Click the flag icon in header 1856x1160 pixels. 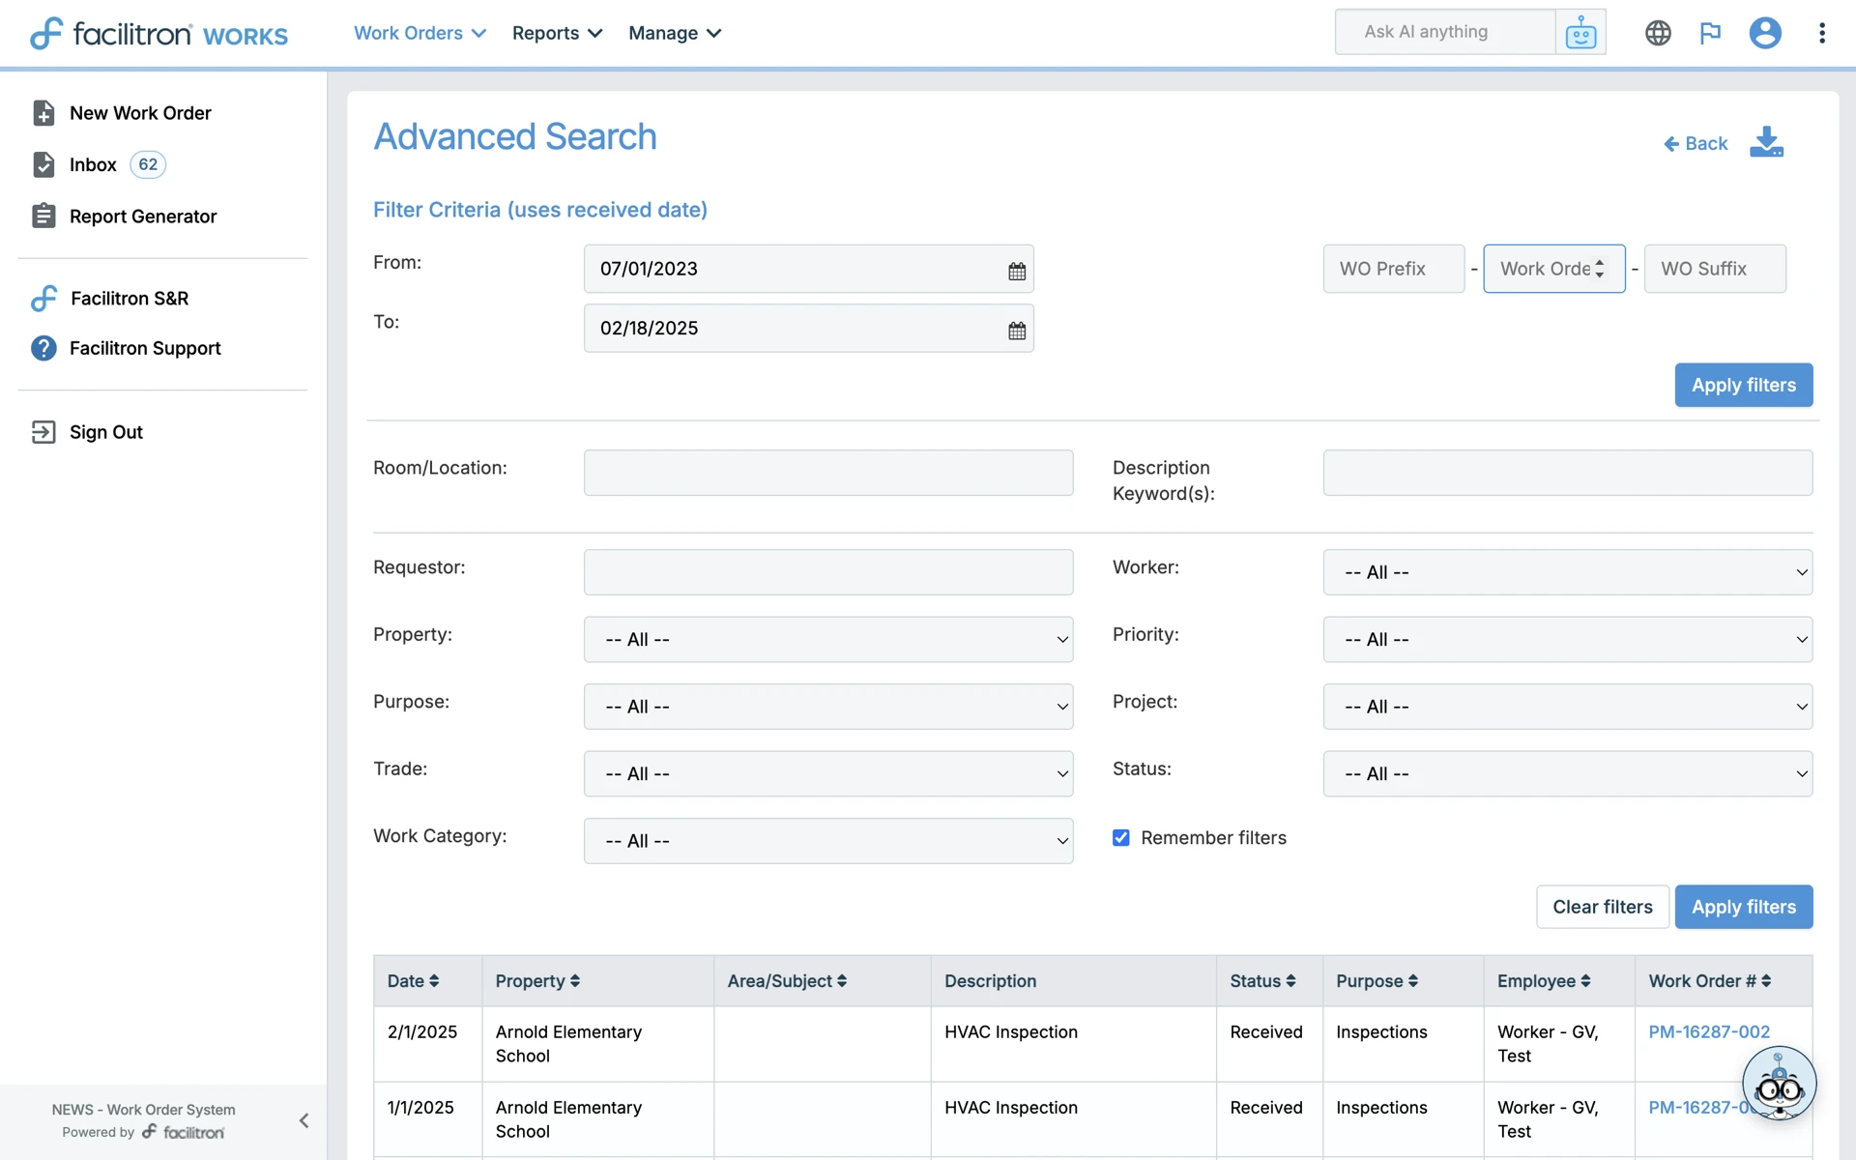pos(1710,33)
